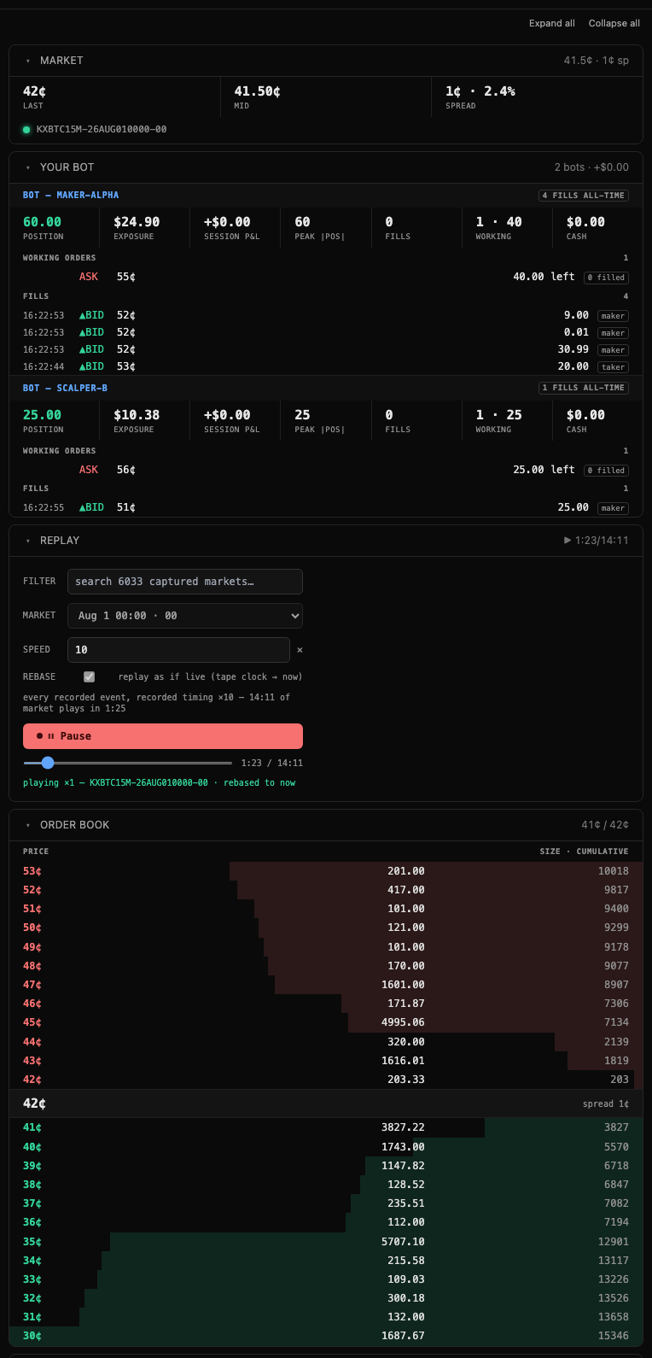
Task: Select the BOT — MAKER-ALPHA header
Action: 71,196
